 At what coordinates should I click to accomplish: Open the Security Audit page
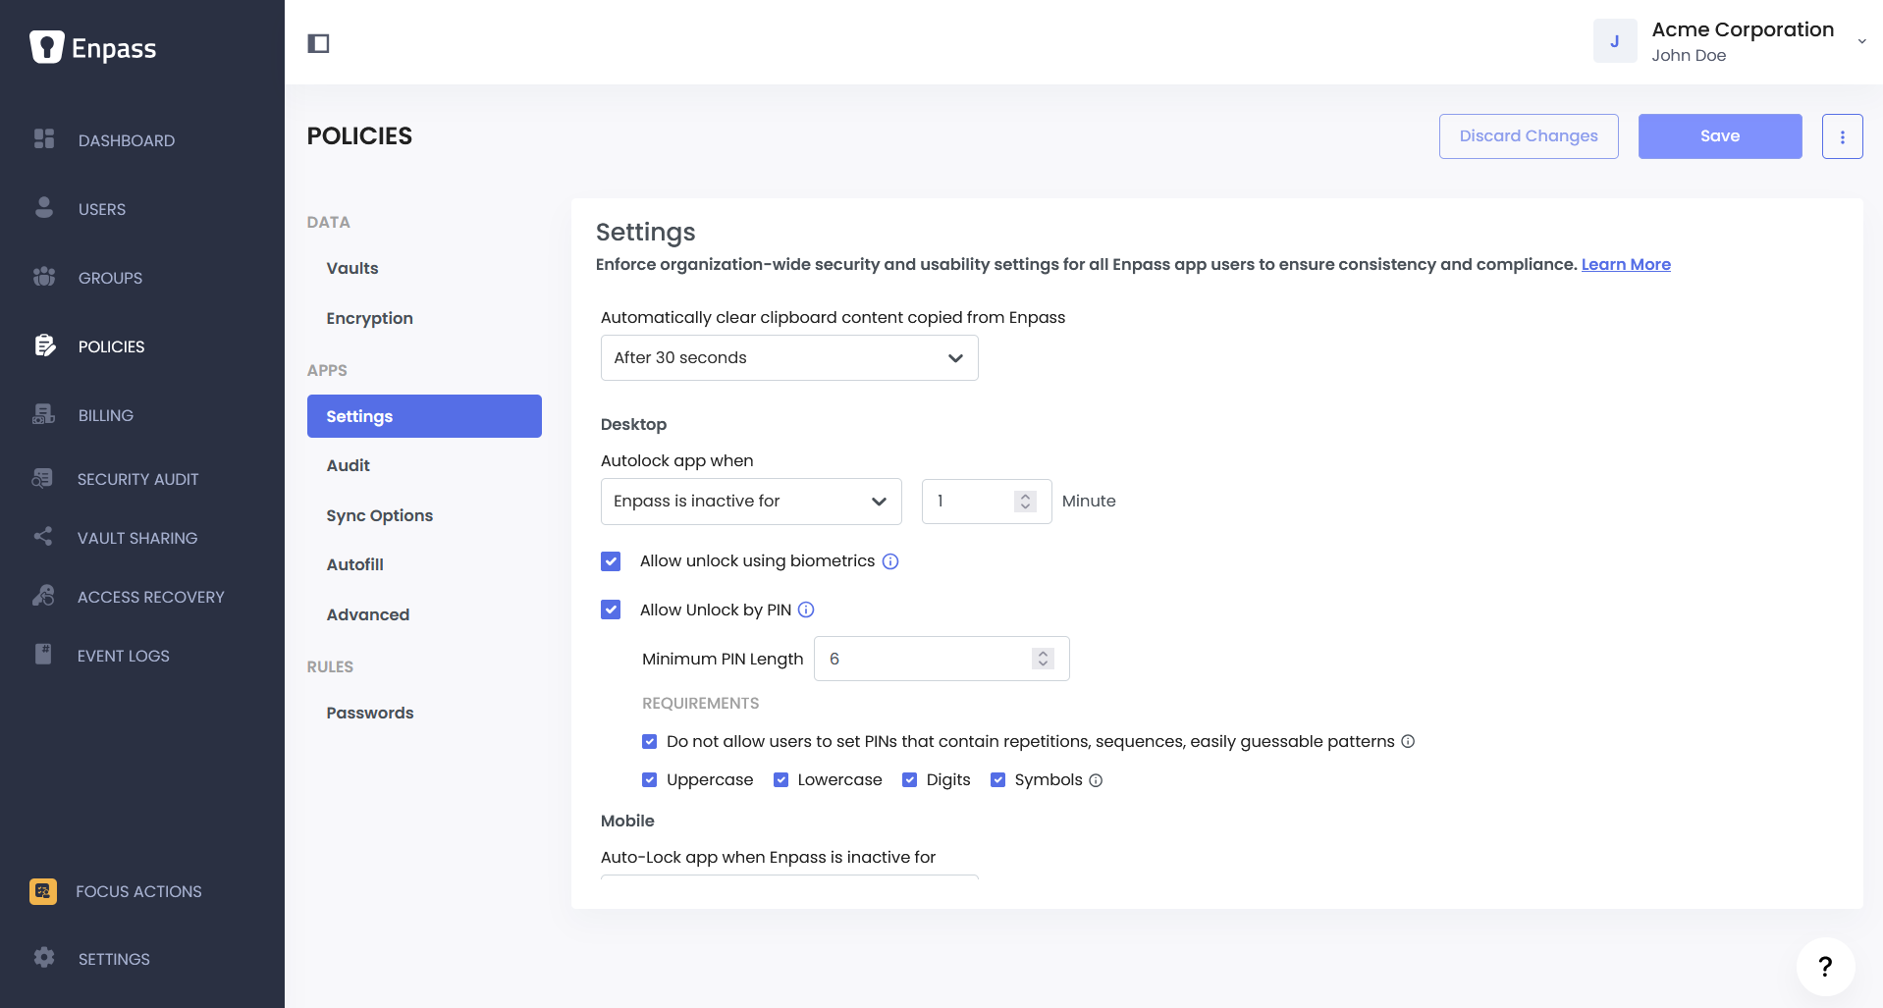coord(137,479)
